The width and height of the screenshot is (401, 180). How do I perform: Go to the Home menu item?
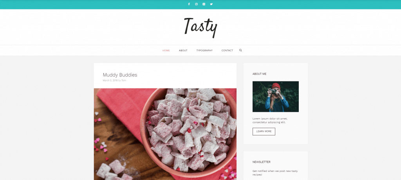[166, 50]
